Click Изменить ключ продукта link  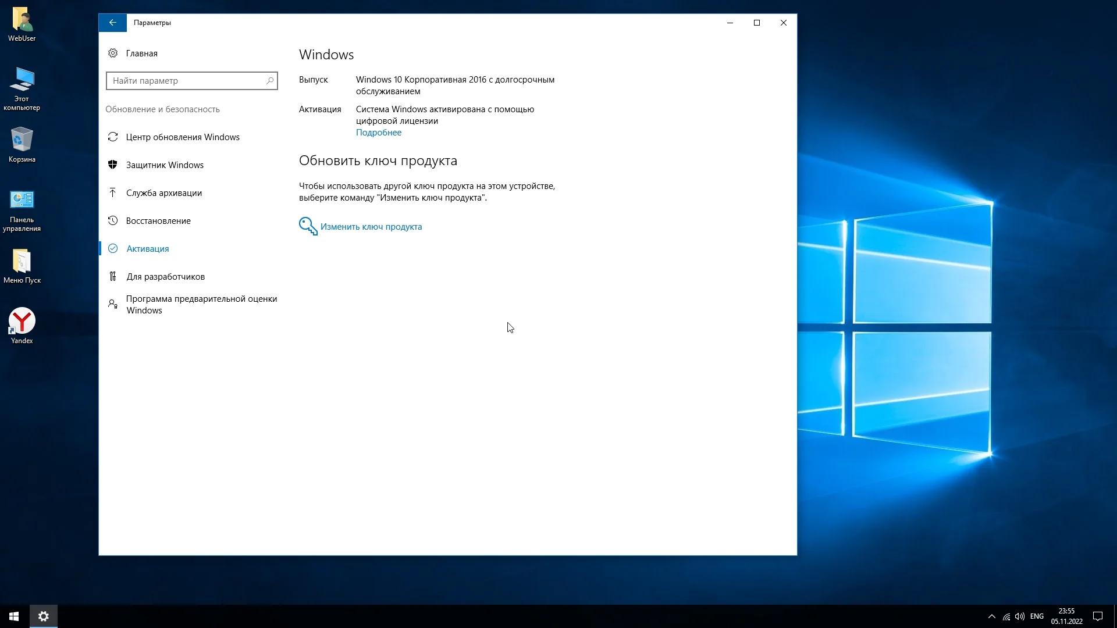coord(371,227)
